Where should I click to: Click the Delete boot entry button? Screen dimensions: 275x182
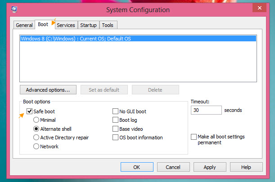pos(155,90)
